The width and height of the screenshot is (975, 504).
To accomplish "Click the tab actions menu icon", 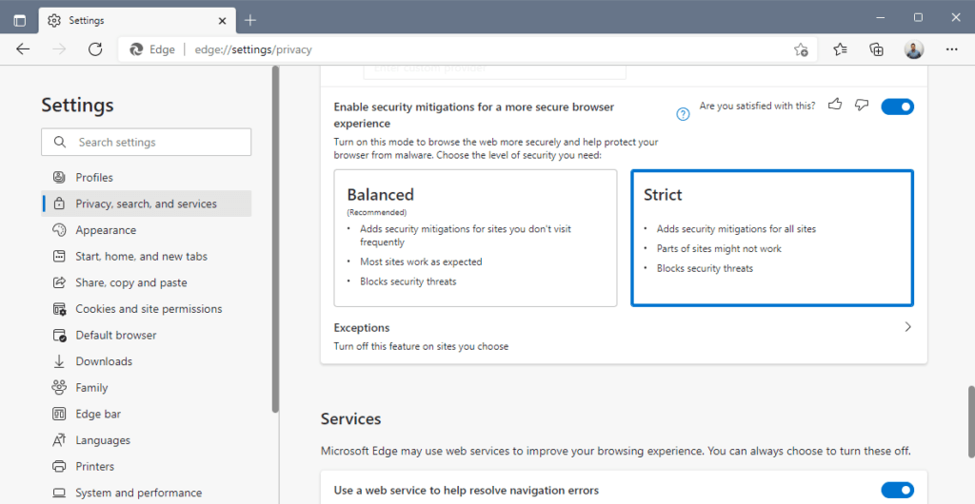I will click(x=20, y=20).
